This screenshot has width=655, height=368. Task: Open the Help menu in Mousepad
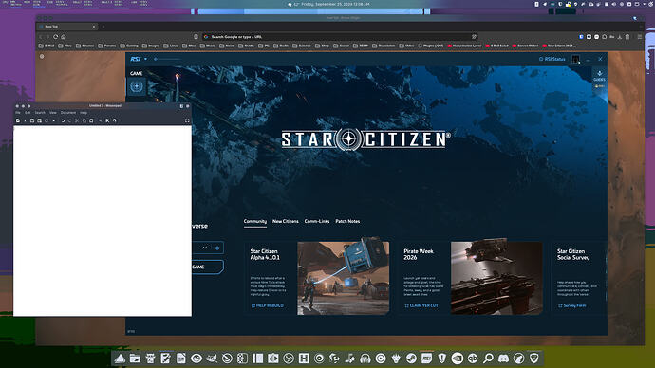pos(84,113)
